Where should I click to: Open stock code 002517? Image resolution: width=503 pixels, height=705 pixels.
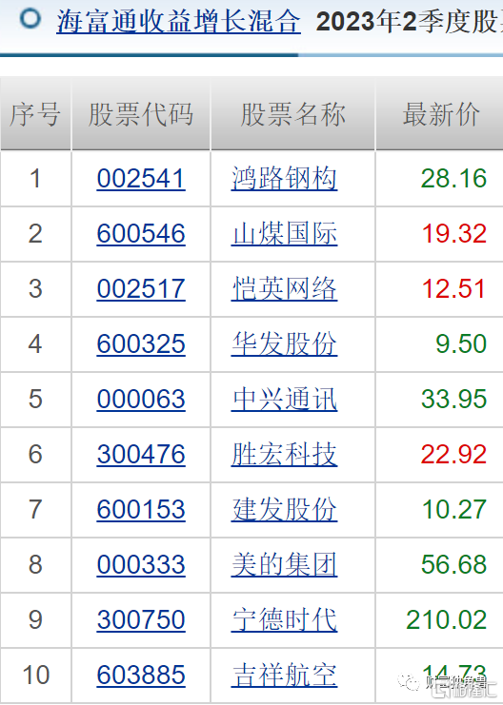click(x=141, y=288)
